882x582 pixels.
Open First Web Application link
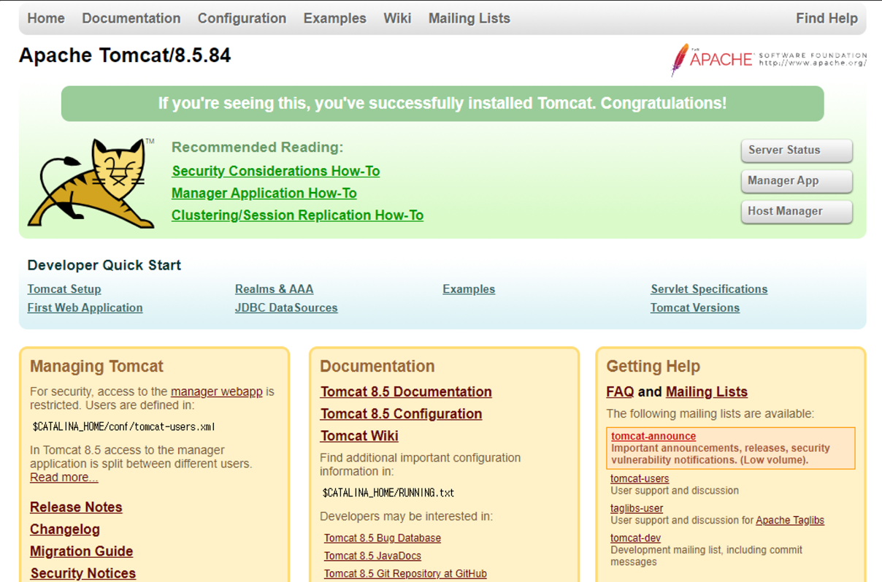coord(85,308)
